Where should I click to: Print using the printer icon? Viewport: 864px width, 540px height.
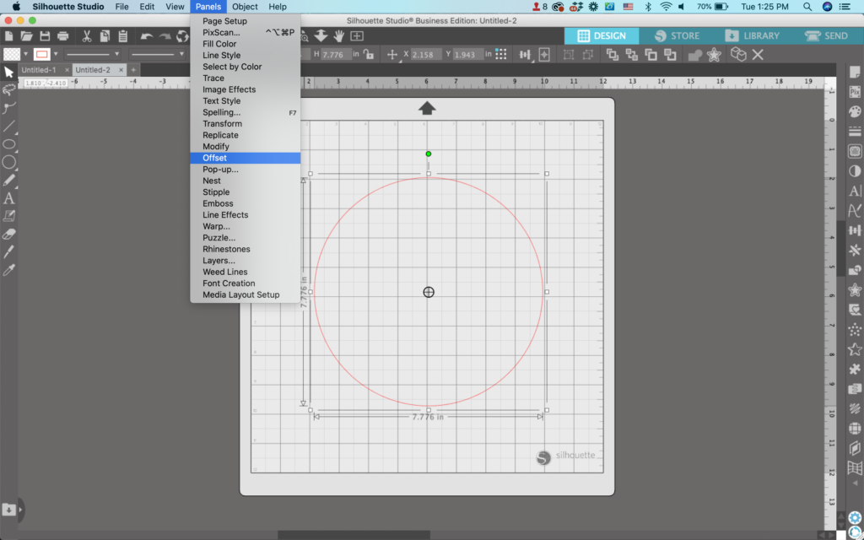(62, 36)
